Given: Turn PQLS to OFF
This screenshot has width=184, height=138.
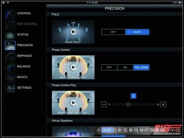Looking at the screenshot, I should [x=113, y=32].
